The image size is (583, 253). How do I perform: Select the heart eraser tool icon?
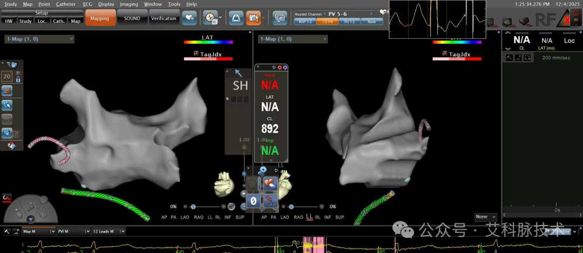point(270,183)
